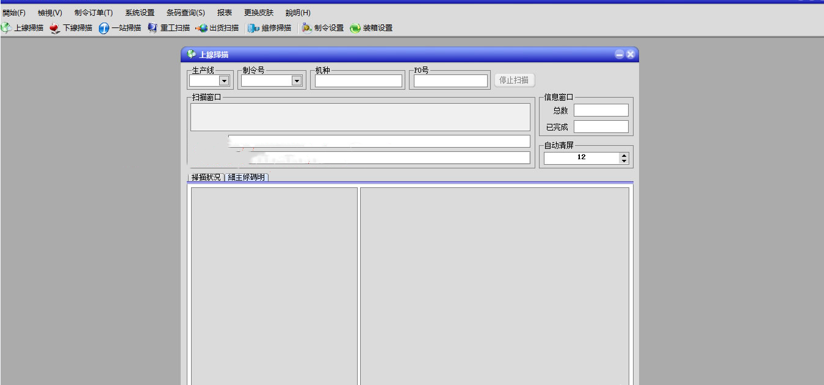Expand the 制令号 combo box
The image size is (824, 385).
coord(297,81)
